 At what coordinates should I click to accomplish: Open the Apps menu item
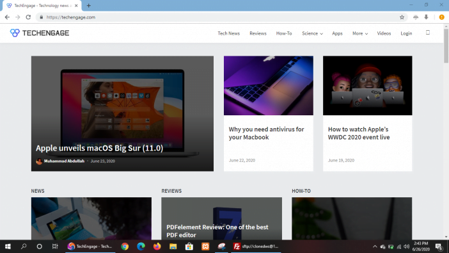[337, 33]
